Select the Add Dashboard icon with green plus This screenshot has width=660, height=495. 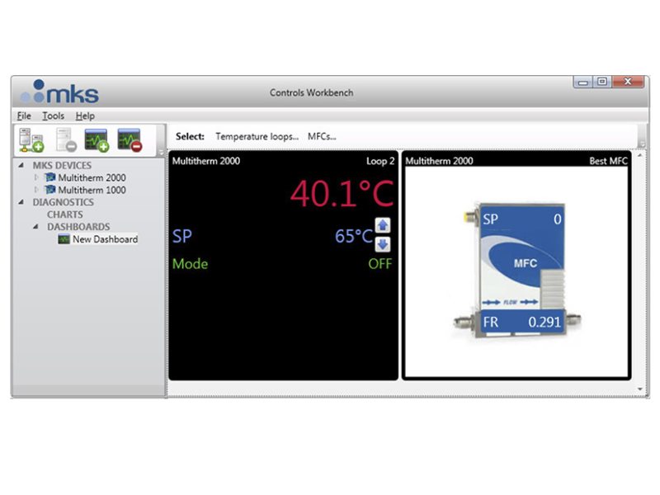(x=96, y=138)
